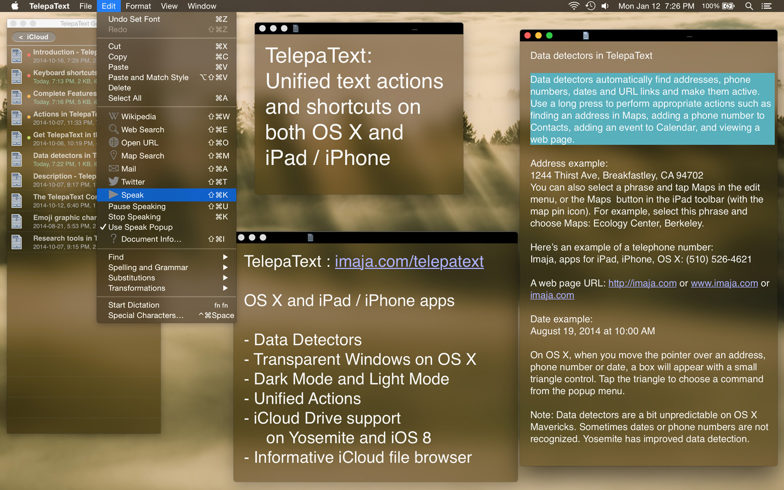This screenshot has height=490, width=784.
Task: Expand the Transformations submenu
Action: pyautogui.click(x=166, y=288)
